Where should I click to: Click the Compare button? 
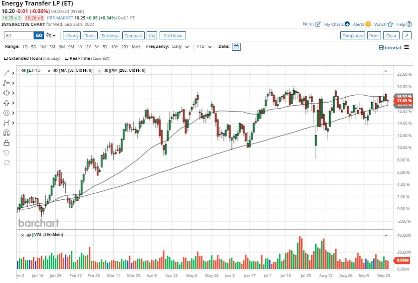[133, 36]
